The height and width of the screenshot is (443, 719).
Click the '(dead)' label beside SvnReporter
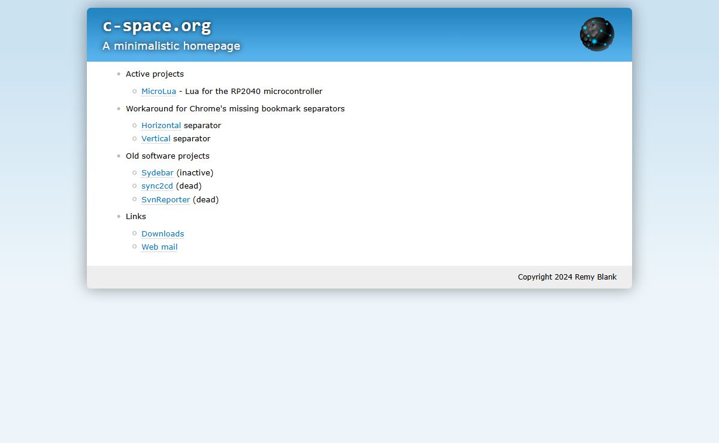206,200
